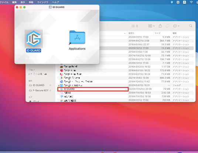Screen dimensions: 198x153
Task: Click the size value 2.82 GB
Action: 165,93
